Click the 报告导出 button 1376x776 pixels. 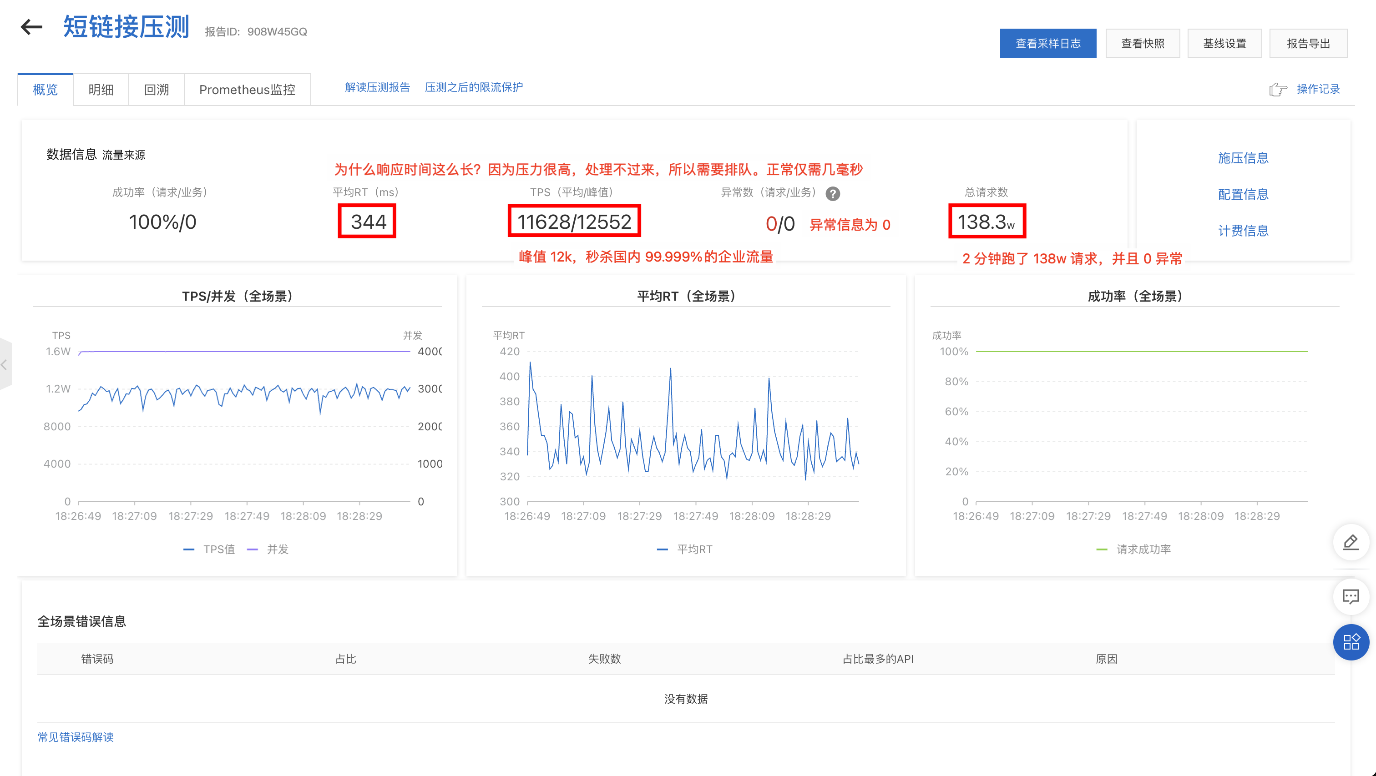click(x=1308, y=43)
